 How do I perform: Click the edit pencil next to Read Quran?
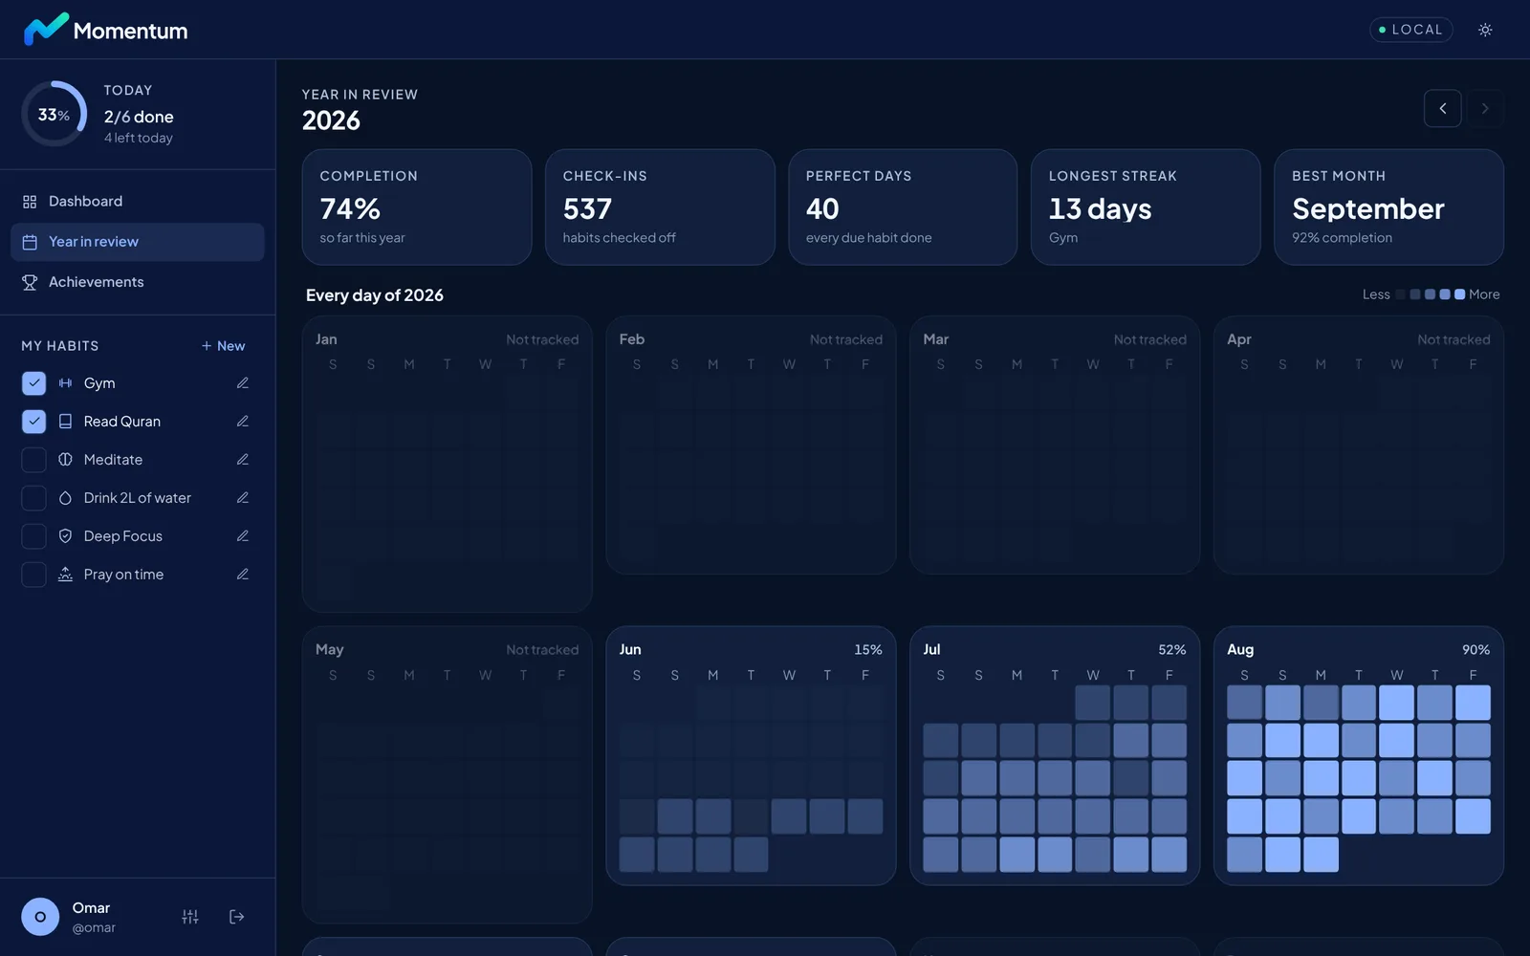(x=243, y=422)
